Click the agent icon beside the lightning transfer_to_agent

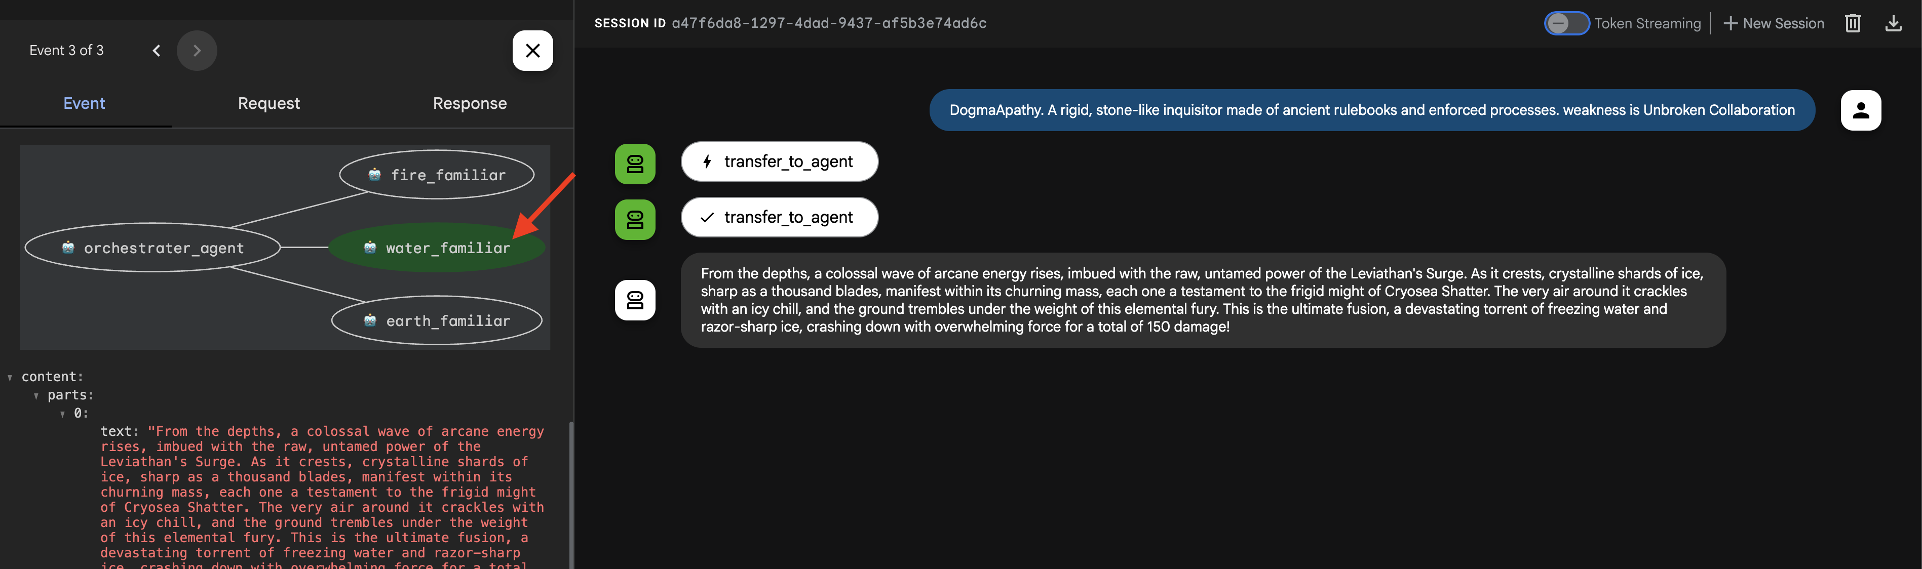[635, 164]
